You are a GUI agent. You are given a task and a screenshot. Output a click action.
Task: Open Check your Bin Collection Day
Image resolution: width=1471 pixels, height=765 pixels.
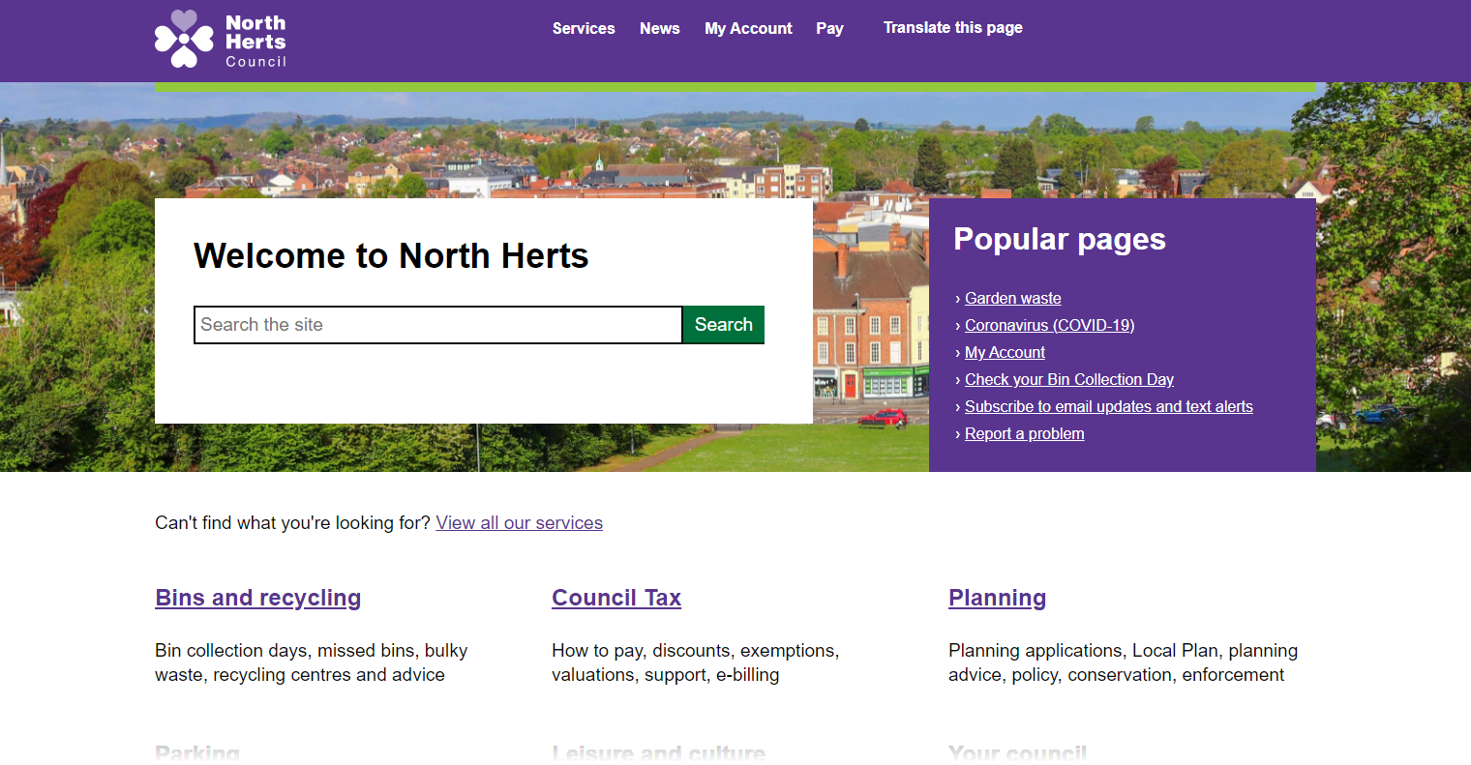coord(1069,380)
